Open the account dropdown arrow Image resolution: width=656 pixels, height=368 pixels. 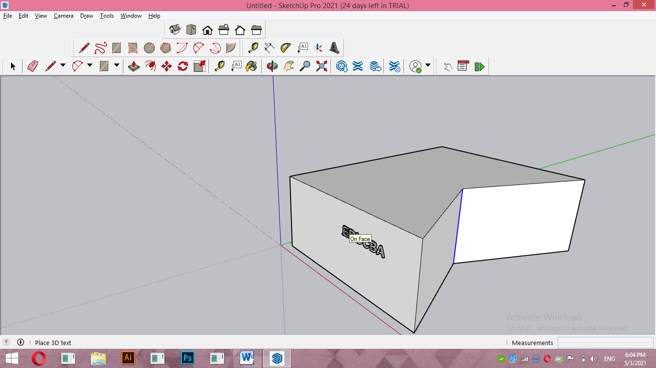click(428, 66)
